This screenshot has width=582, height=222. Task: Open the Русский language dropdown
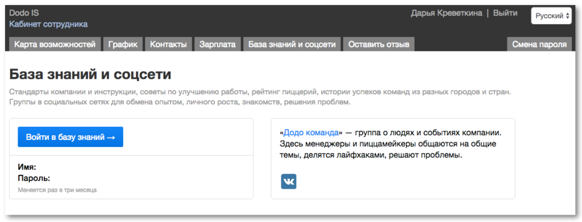tap(551, 16)
